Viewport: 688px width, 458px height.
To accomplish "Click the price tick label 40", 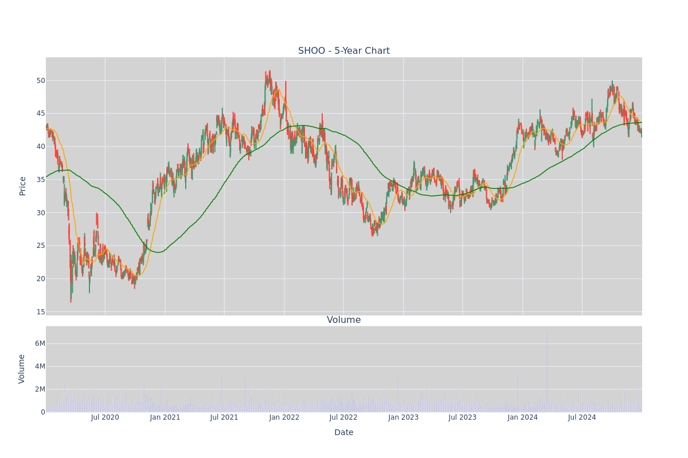I will click(41, 147).
